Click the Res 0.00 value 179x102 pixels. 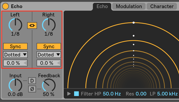141,94
